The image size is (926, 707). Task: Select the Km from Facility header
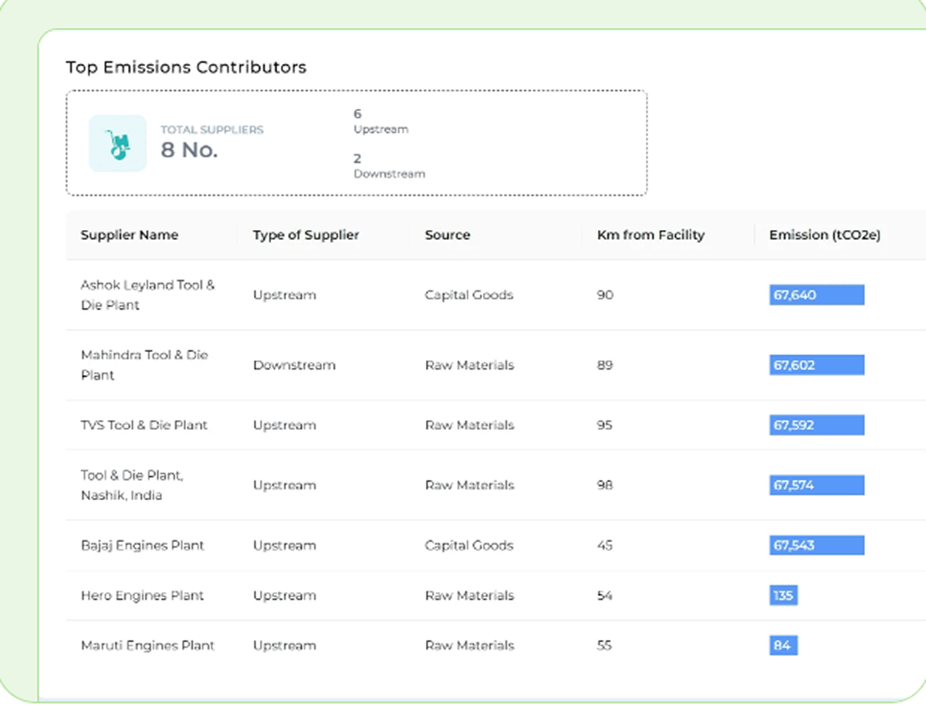click(x=651, y=235)
